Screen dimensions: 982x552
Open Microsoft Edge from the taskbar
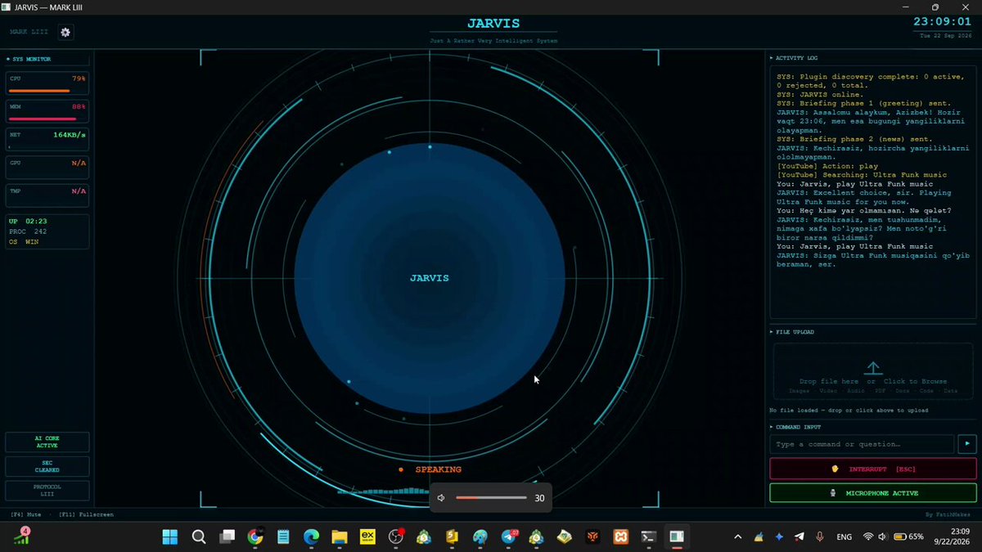click(312, 537)
